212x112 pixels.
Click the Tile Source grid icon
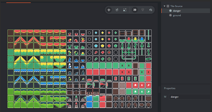point(168,6)
